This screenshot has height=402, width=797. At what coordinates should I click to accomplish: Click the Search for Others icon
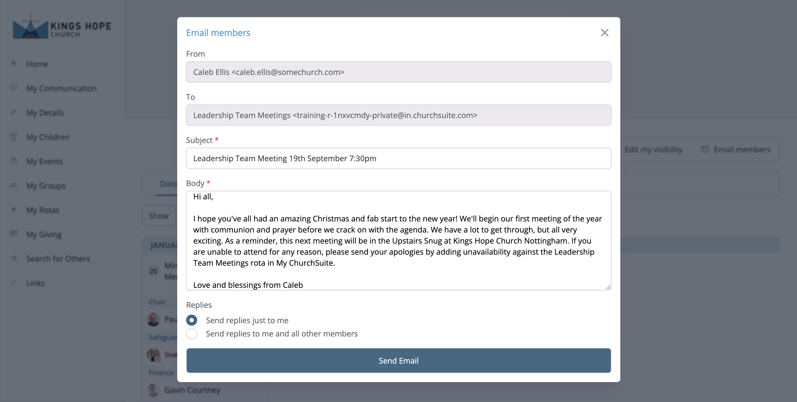point(14,258)
